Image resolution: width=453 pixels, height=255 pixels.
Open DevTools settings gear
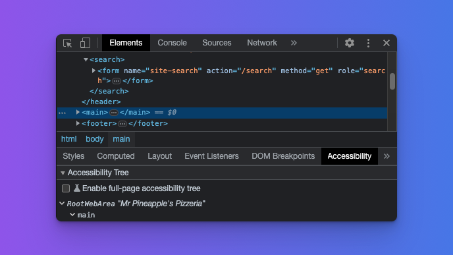[x=350, y=43]
